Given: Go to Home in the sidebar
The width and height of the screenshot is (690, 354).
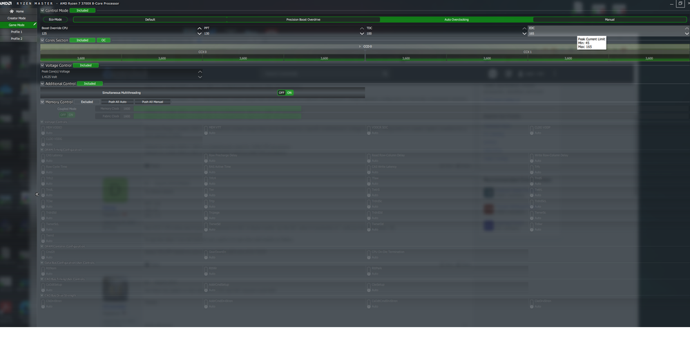Looking at the screenshot, I should click(x=17, y=11).
